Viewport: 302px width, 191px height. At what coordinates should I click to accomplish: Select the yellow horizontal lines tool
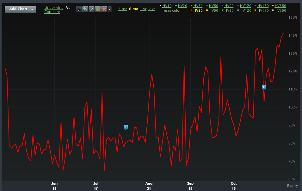click(98, 9)
